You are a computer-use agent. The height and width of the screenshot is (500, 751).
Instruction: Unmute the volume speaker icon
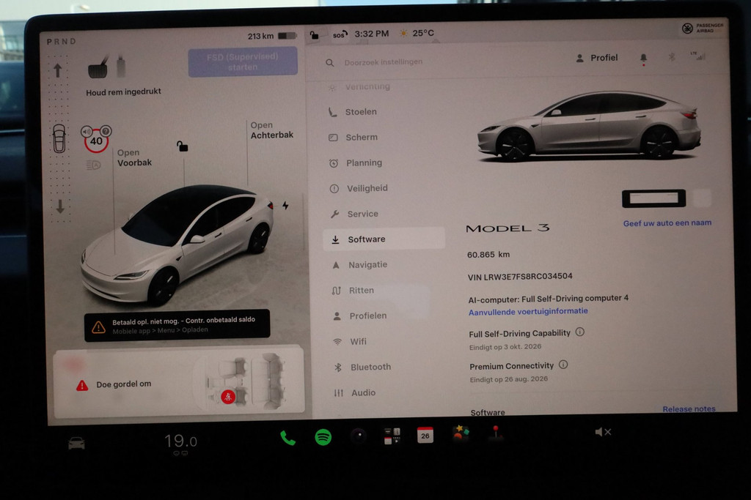point(603,432)
